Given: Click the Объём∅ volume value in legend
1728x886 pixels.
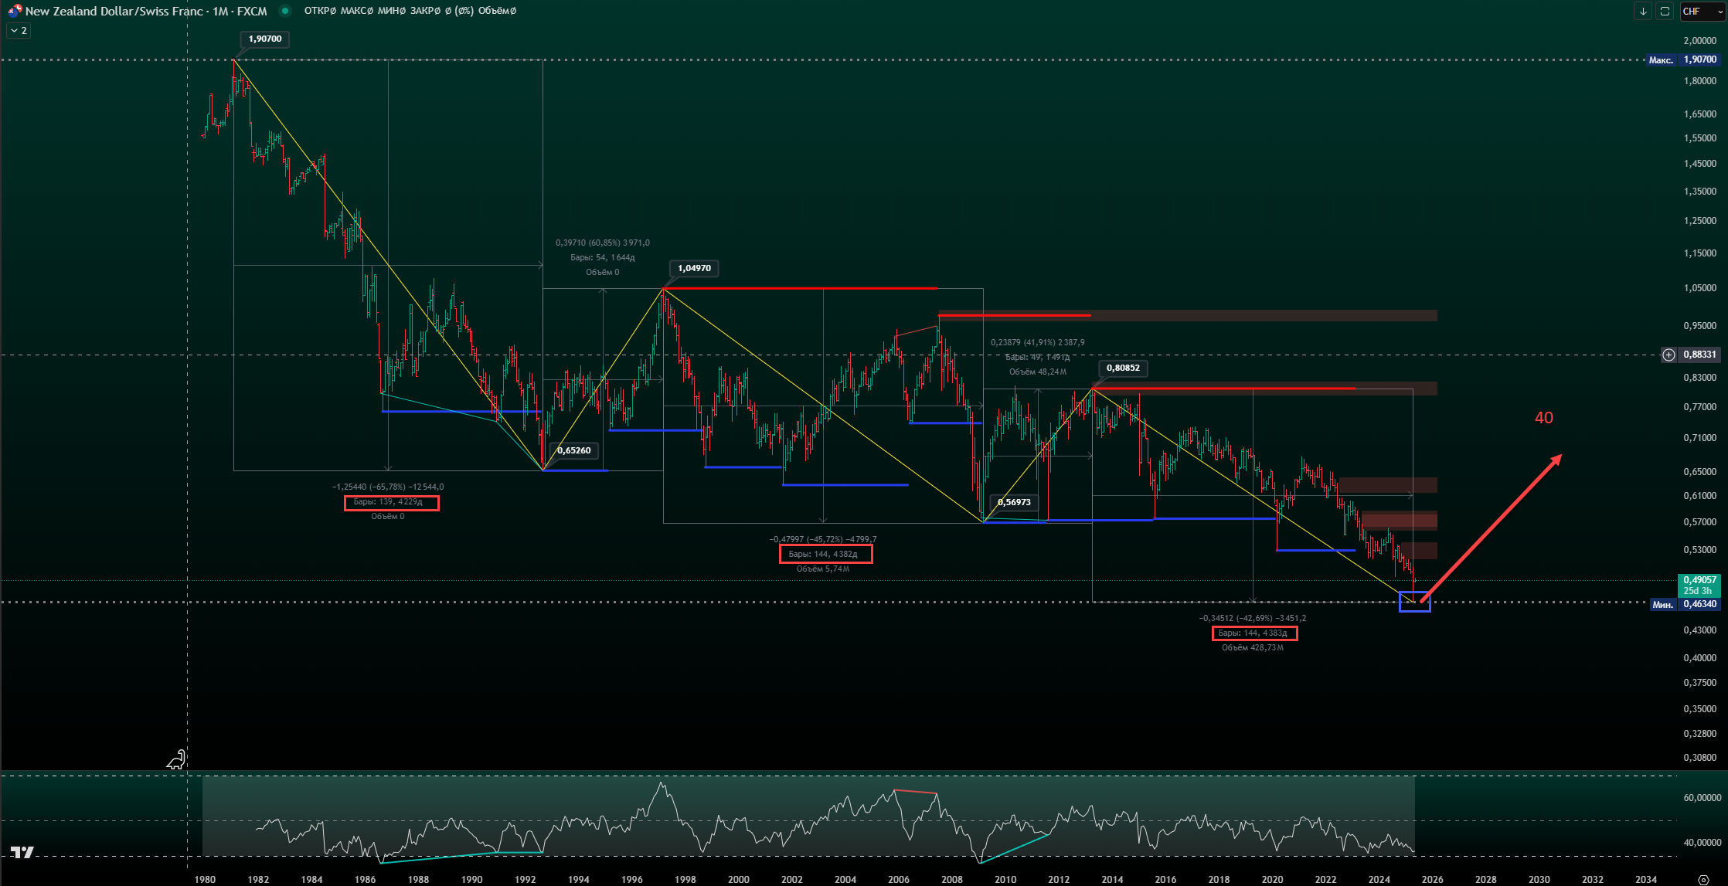Looking at the screenshot, I should (497, 11).
